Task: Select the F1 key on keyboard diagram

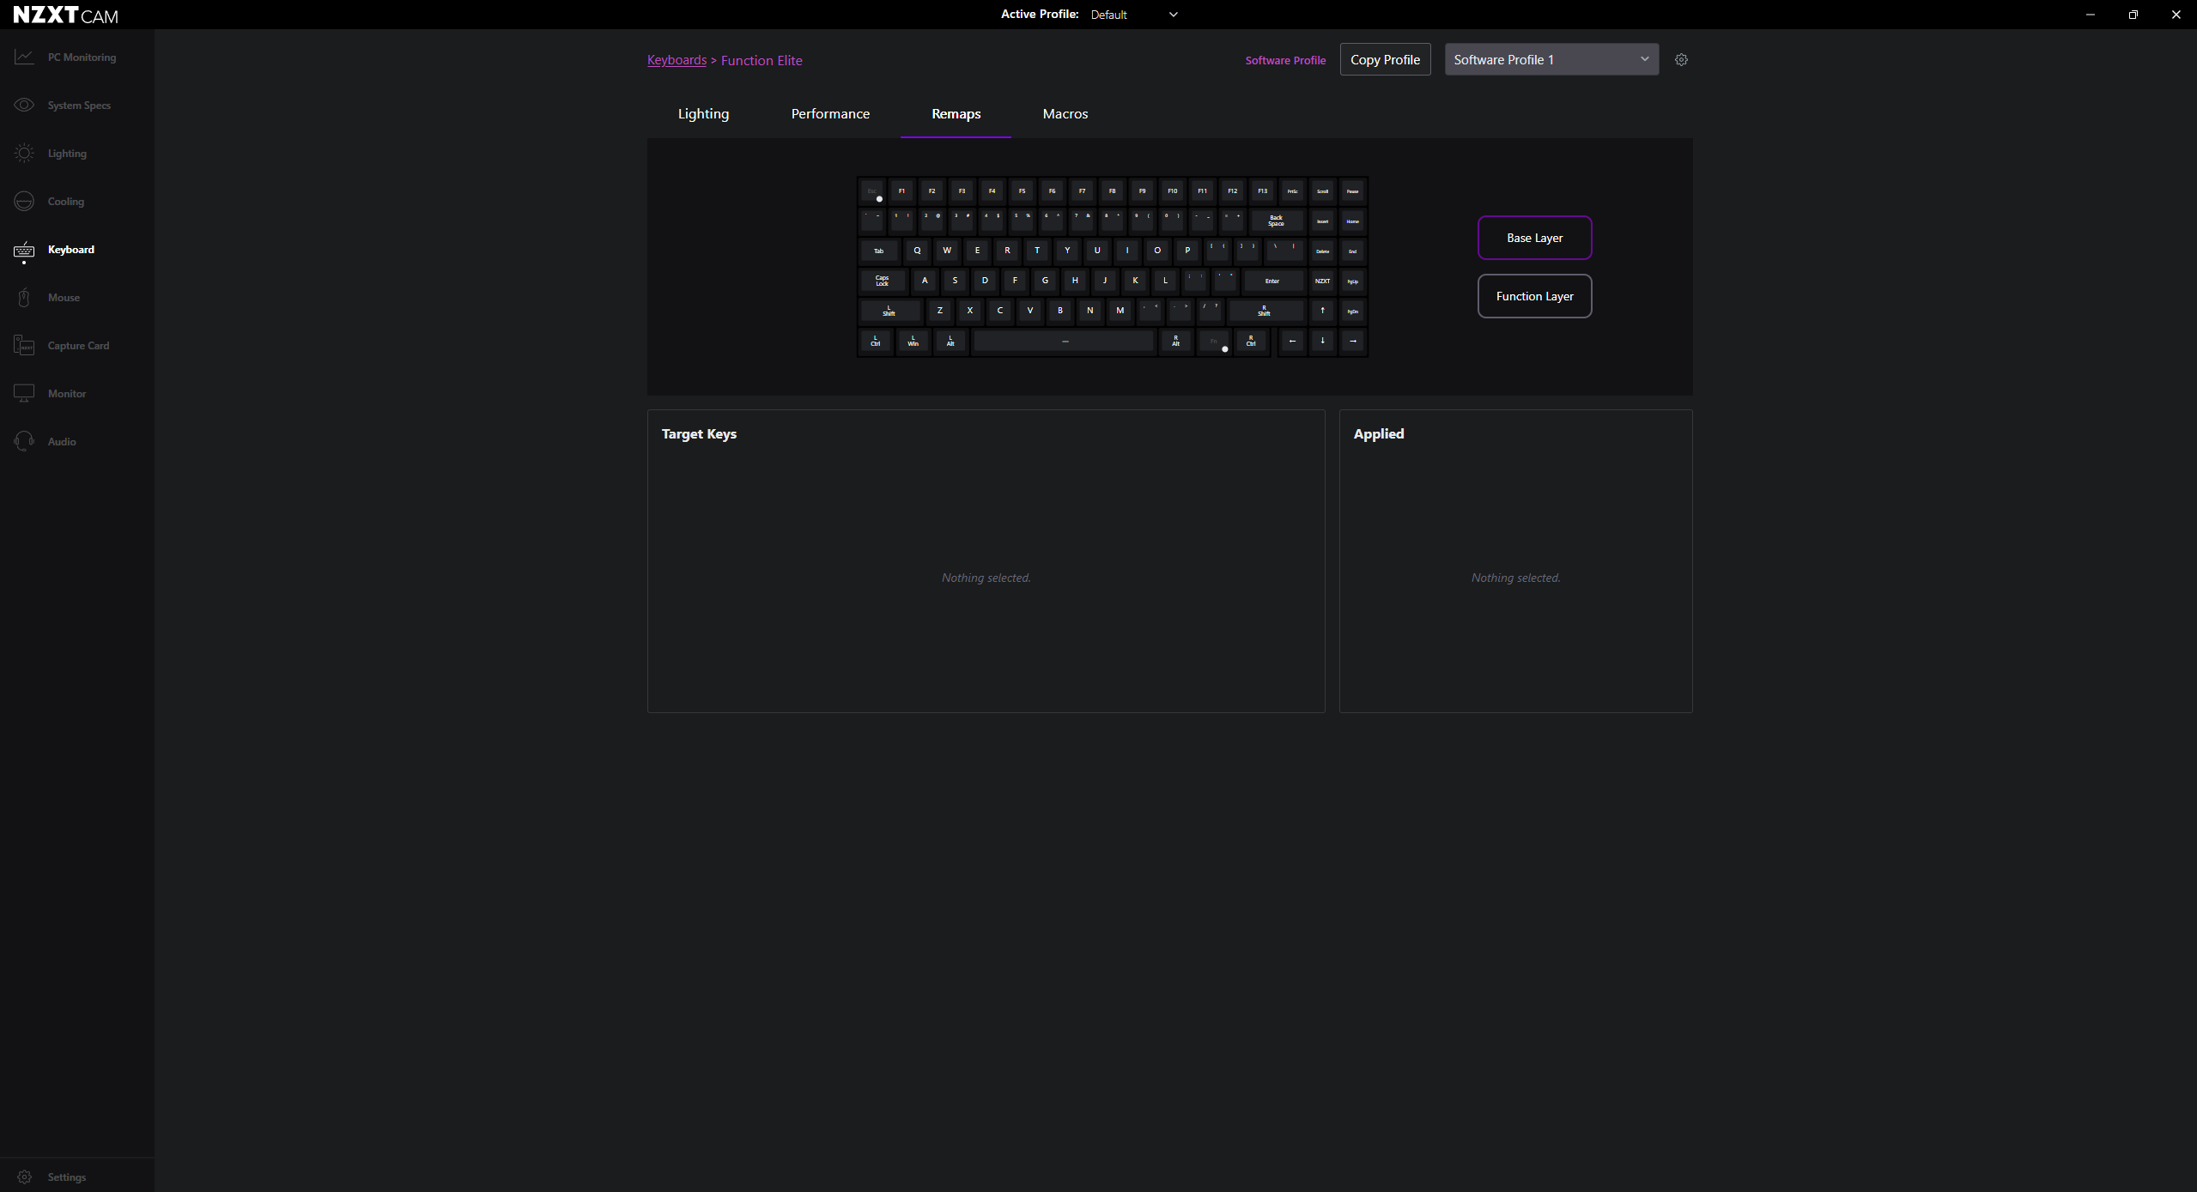Action: coord(901,191)
